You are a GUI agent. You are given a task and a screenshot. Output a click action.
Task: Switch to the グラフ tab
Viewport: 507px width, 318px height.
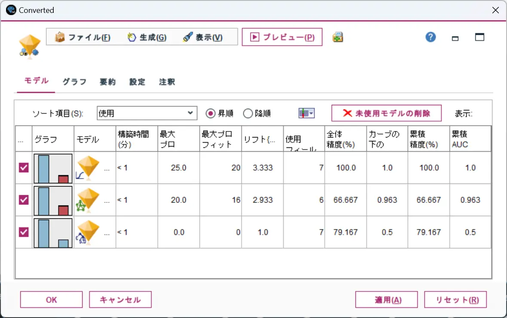tap(74, 82)
